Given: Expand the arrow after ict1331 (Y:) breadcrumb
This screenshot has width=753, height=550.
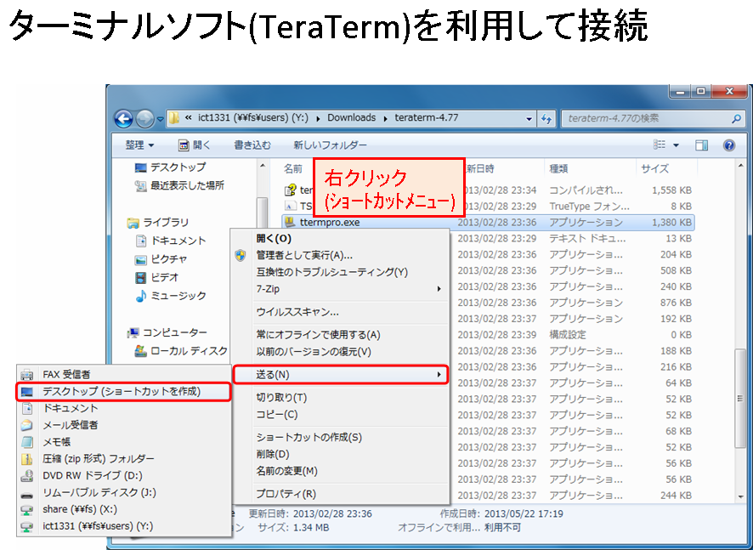Looking at the screenshot, I should (x=318, y=118).
